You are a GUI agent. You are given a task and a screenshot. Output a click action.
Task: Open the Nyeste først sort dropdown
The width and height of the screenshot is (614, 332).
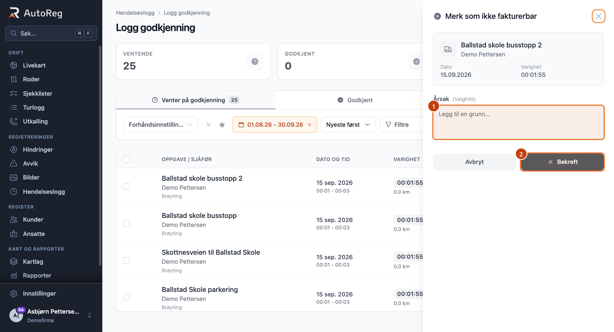pyautogui.click(x=348, y=125)
